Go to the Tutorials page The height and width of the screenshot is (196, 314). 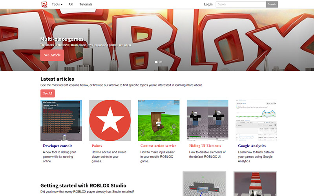coord(86,4)
